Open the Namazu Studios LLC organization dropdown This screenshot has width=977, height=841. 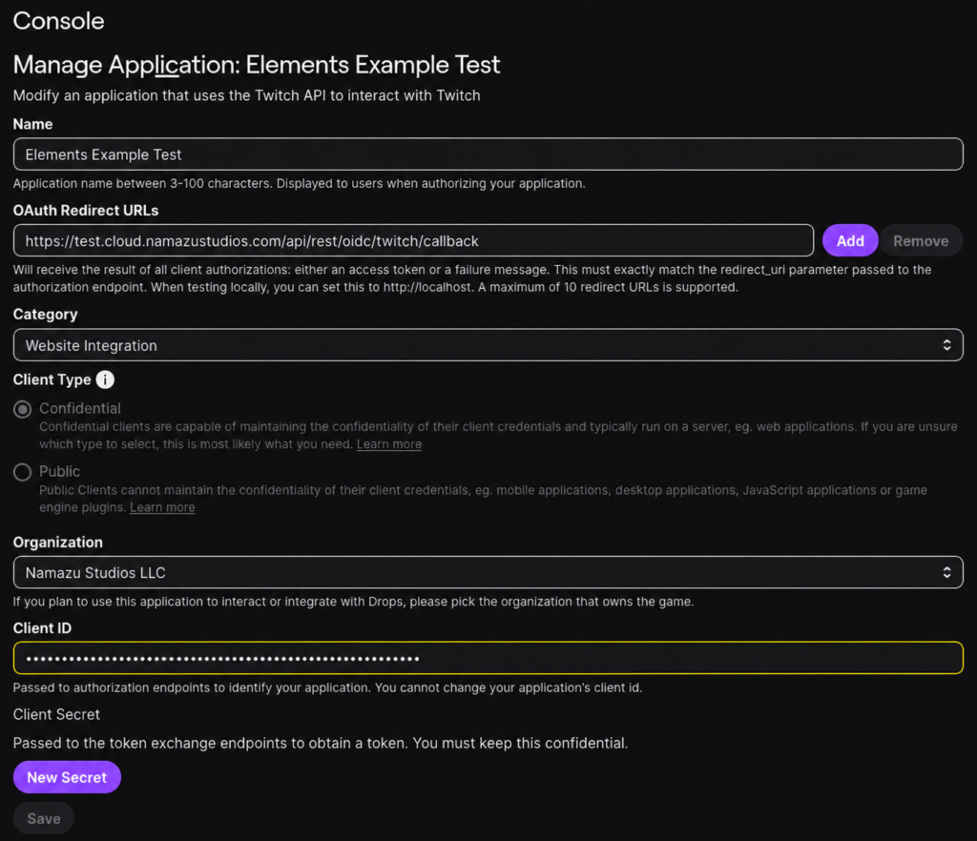click(x=488, y=572)
